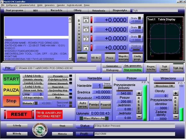Click the red RESET button
Image resolution: width=186 pixels, height=139 pixels.
(x=19, y=114)
